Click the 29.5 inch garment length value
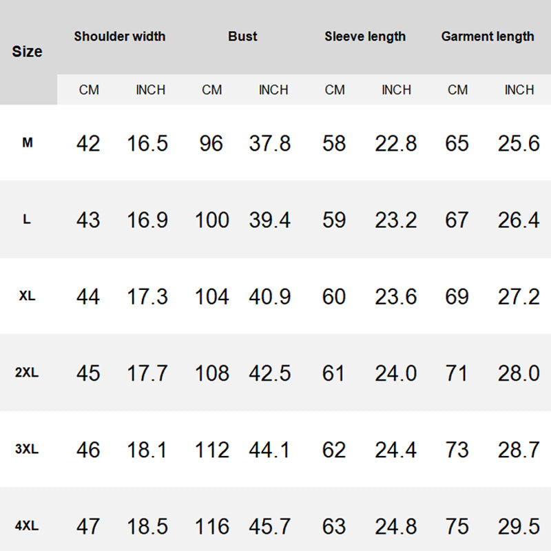This screenshot has width=551, height=551. tap(519, 526)
